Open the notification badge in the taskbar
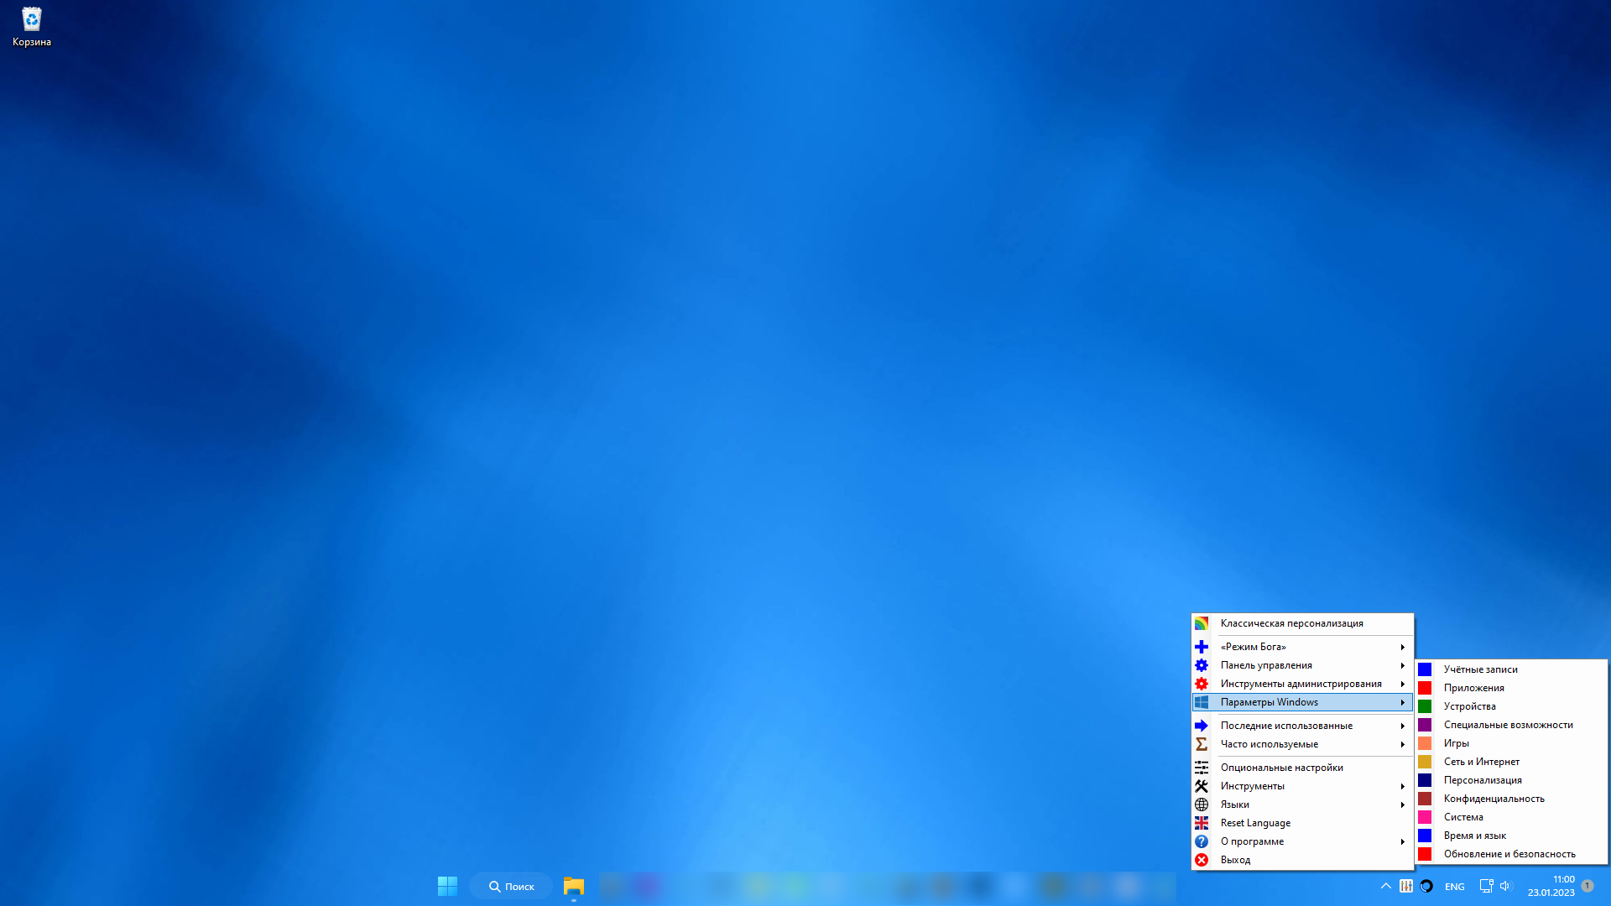1611x906 pixels. click(1588, 886)
